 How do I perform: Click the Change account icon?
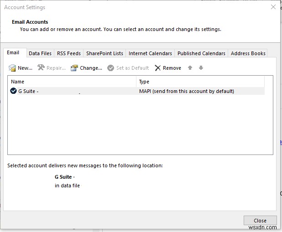coord(74,68)
